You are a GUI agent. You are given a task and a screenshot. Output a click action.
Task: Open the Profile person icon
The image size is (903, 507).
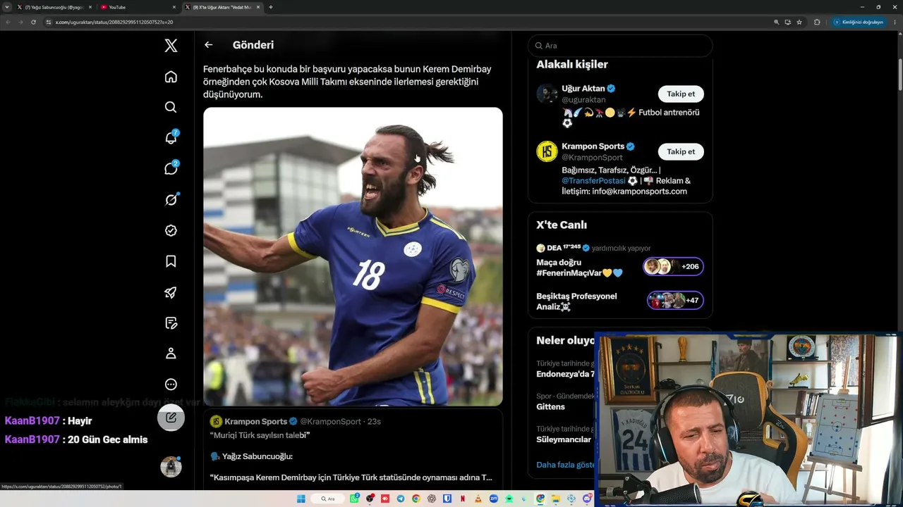171,353
